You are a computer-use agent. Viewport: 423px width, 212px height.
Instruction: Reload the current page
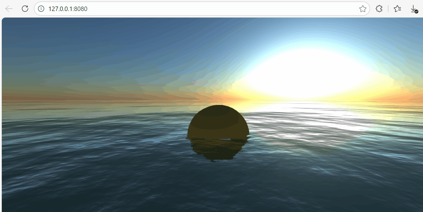tap(25, 9)
